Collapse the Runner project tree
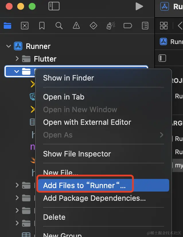183x237 pixels. (9, 46)
